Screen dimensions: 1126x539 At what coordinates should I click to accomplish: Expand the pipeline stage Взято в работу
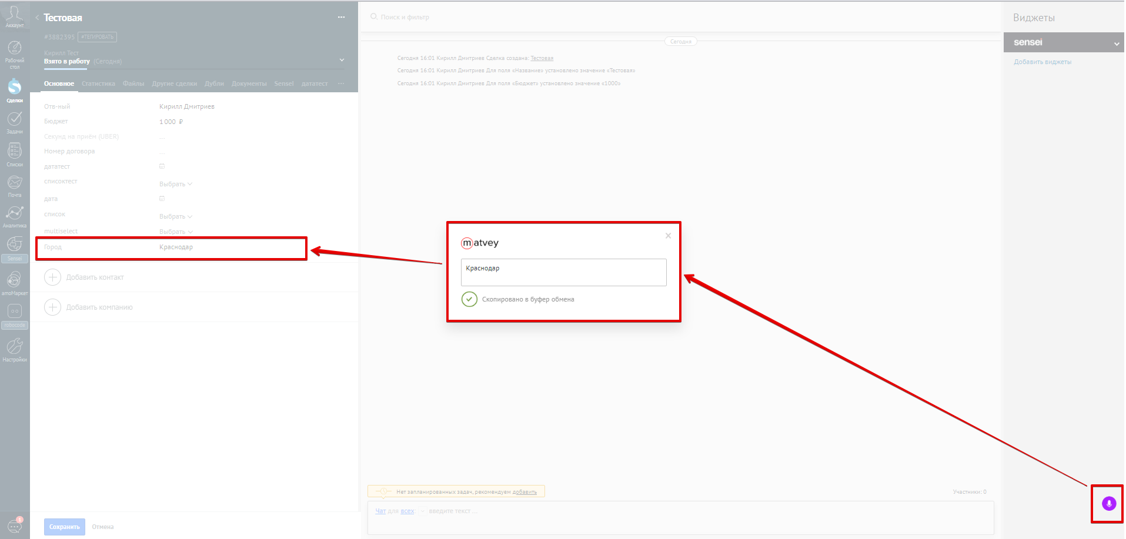click(x=342, y=60)
